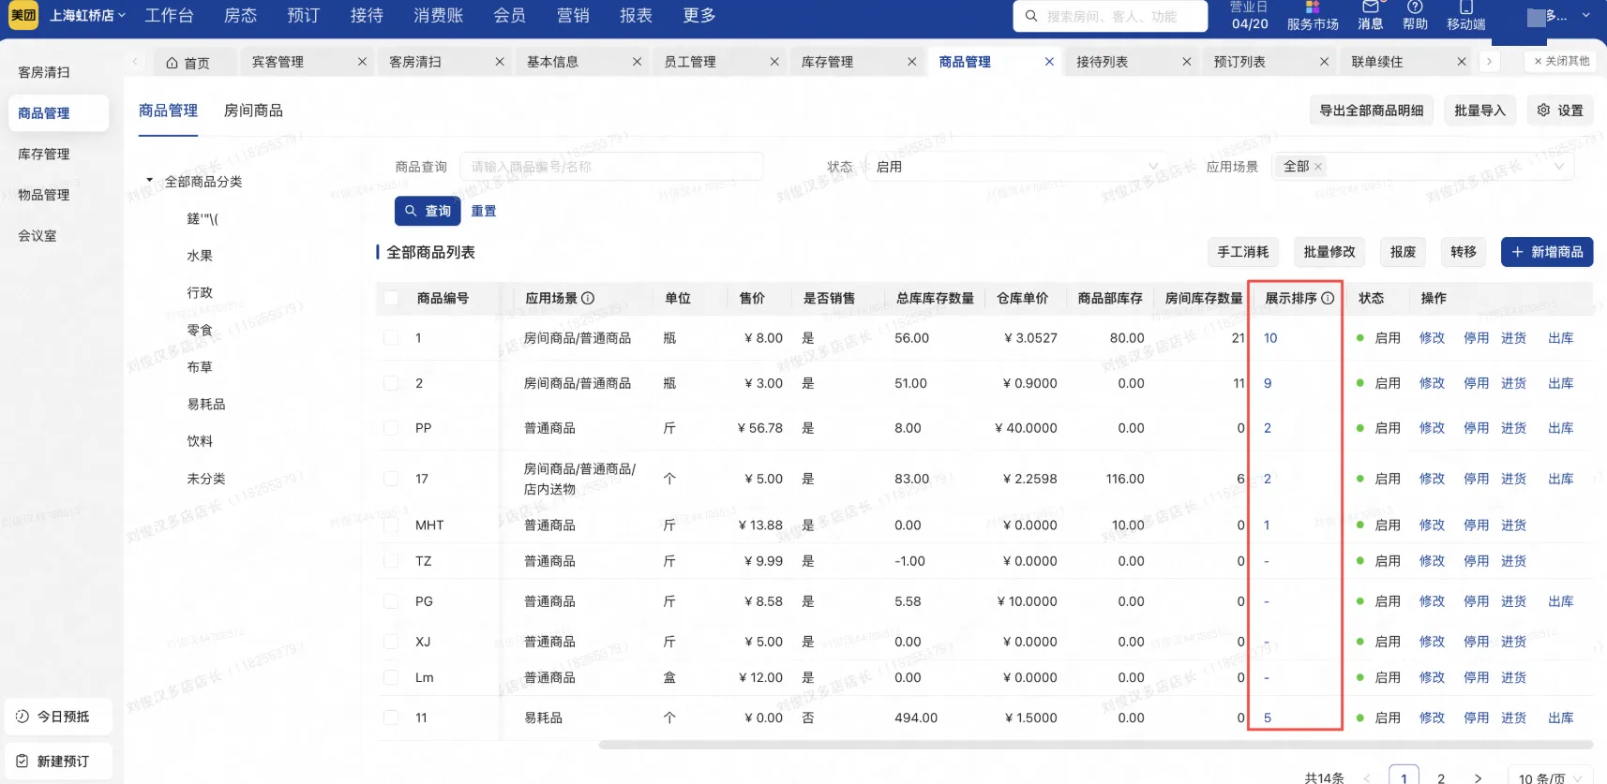Screen dimensions: 1607x784
Task: Click the home icon in the 首页 tab
Action: 172,63
